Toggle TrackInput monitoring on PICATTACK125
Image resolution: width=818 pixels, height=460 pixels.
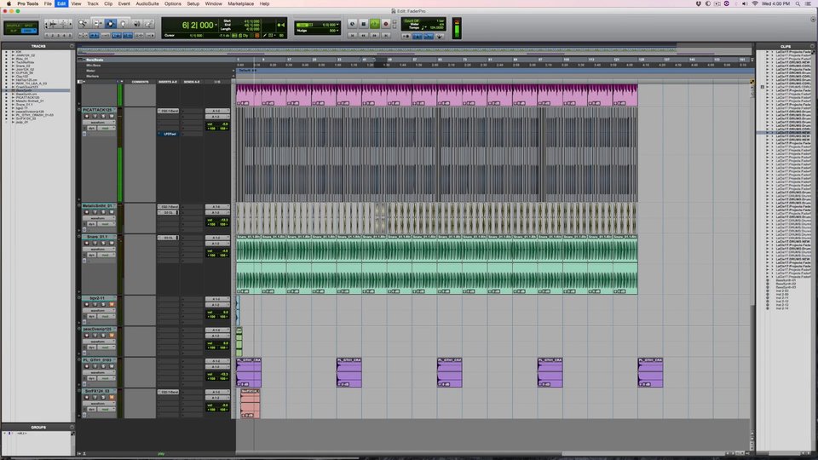click(x=95, y=117)
